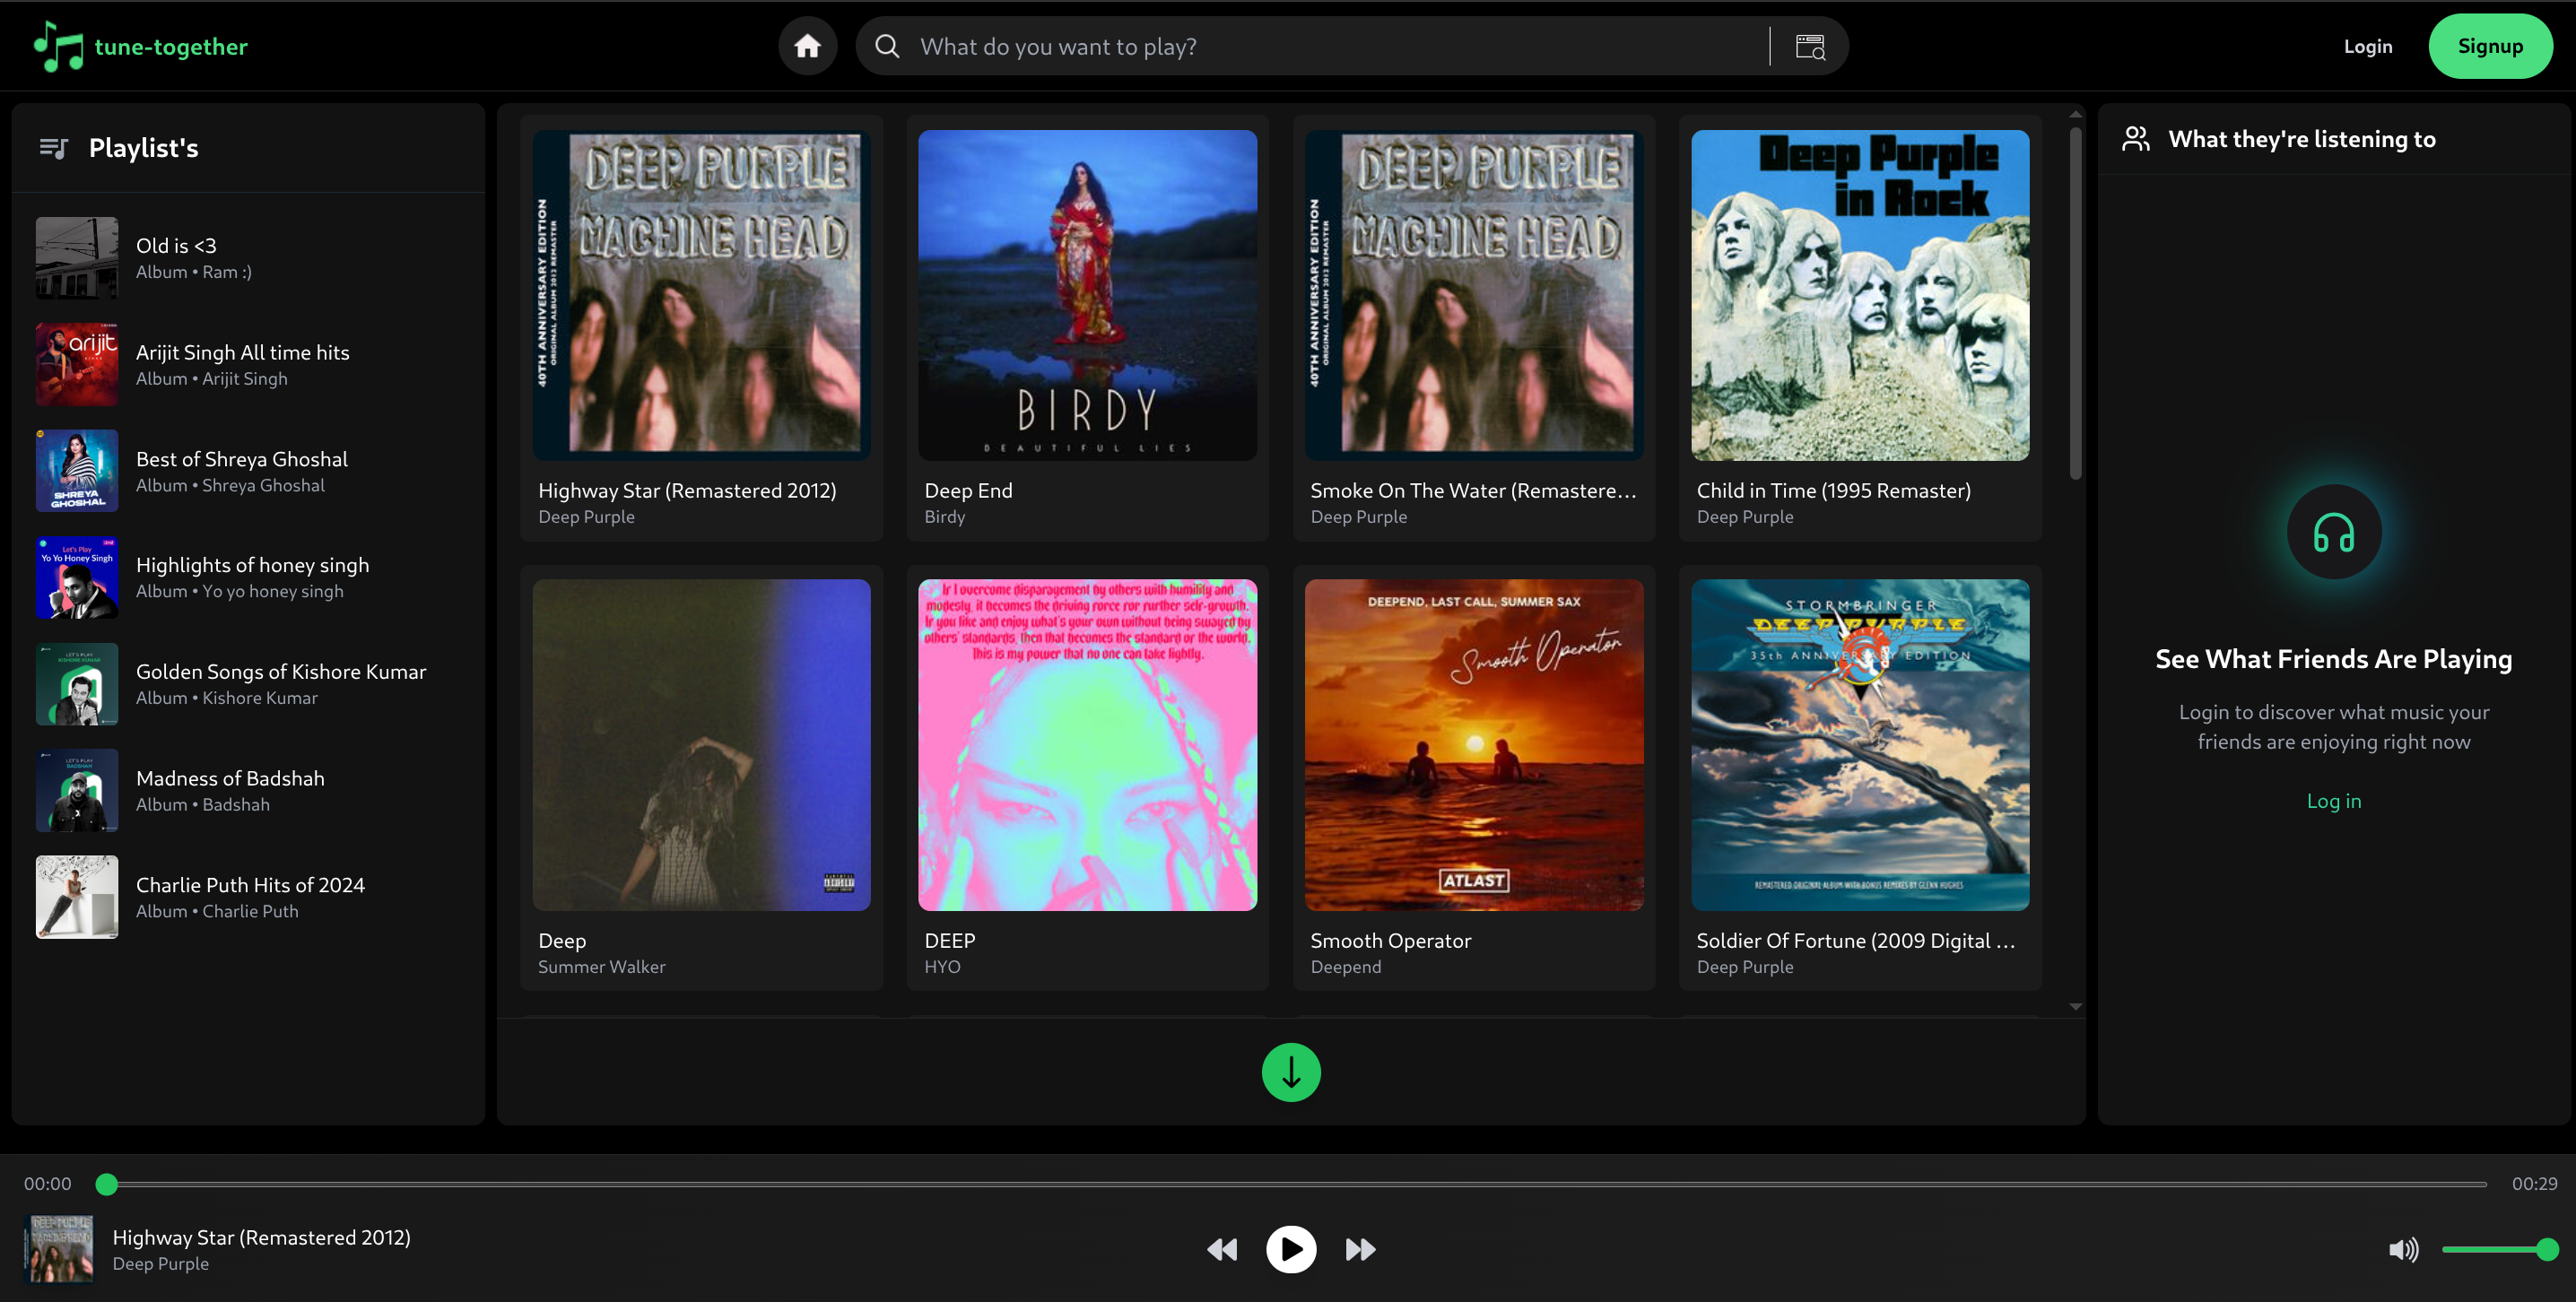Open 'Best of Shreya Ghoshal' playlist
Screen dimensions: 2576x1302
[x=248, y=471]
